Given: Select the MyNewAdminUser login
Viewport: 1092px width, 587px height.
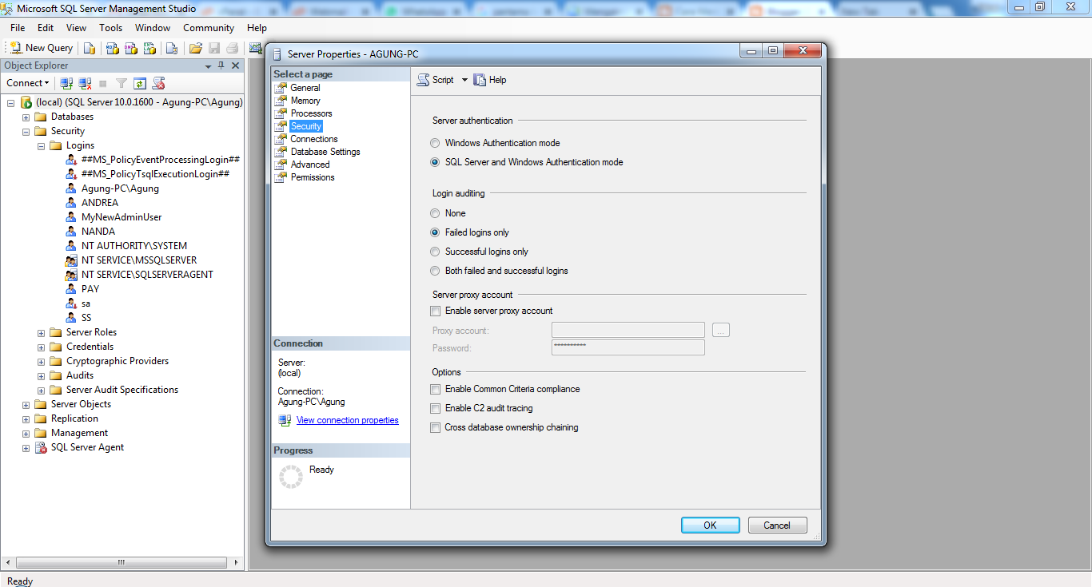Looking at the screenshot, I should (x=122, y=217).
